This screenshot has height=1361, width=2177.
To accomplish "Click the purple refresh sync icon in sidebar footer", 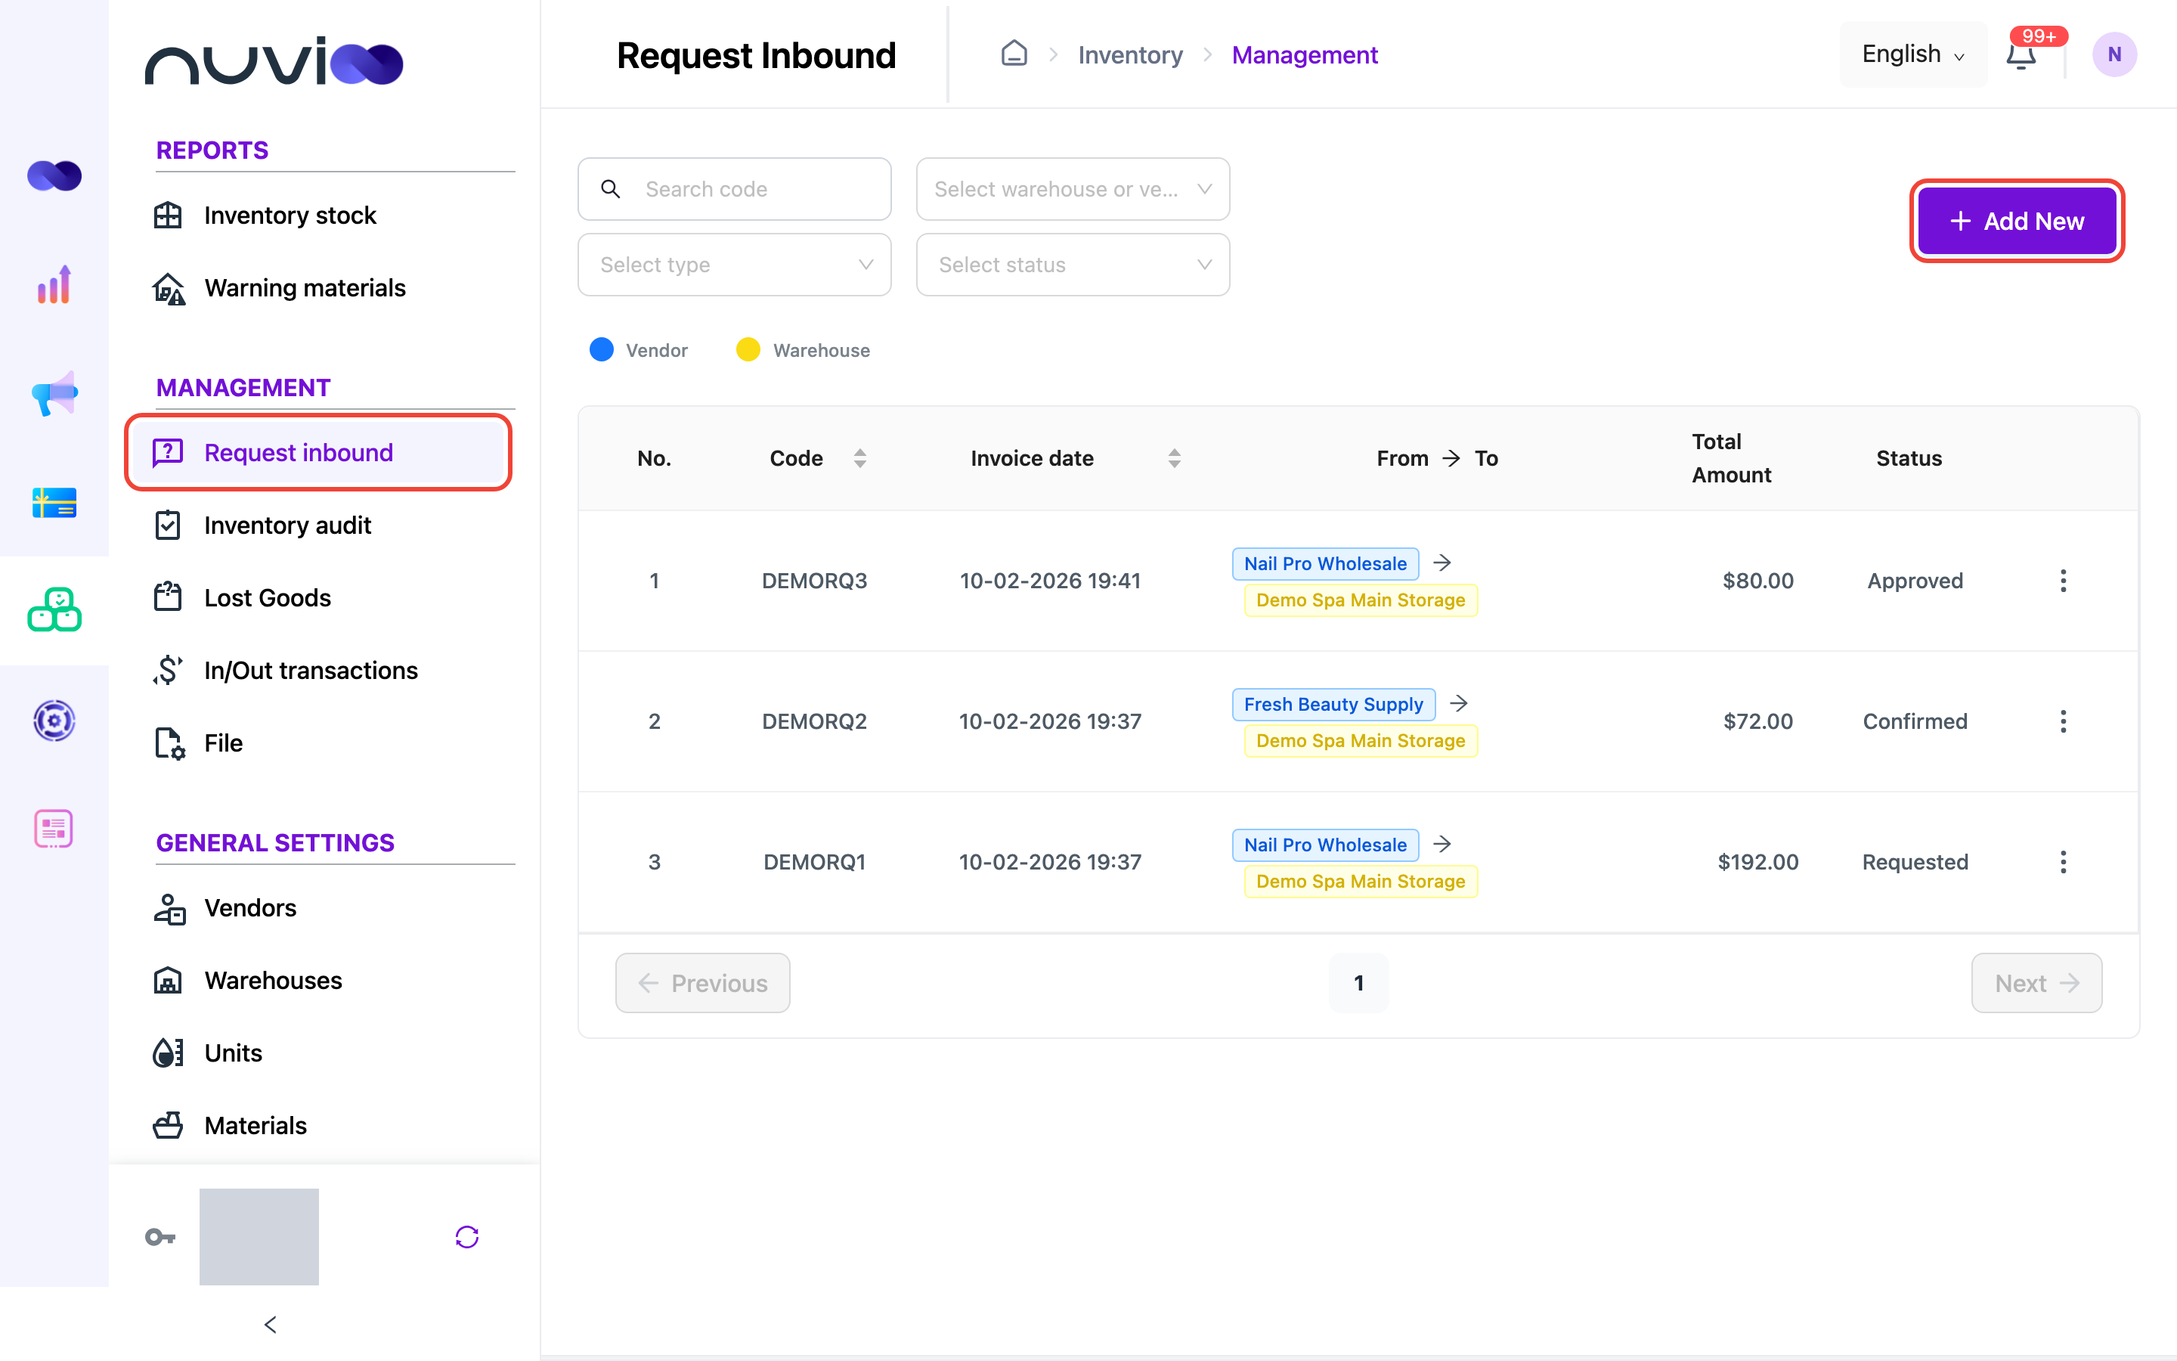I will 467,1237.
